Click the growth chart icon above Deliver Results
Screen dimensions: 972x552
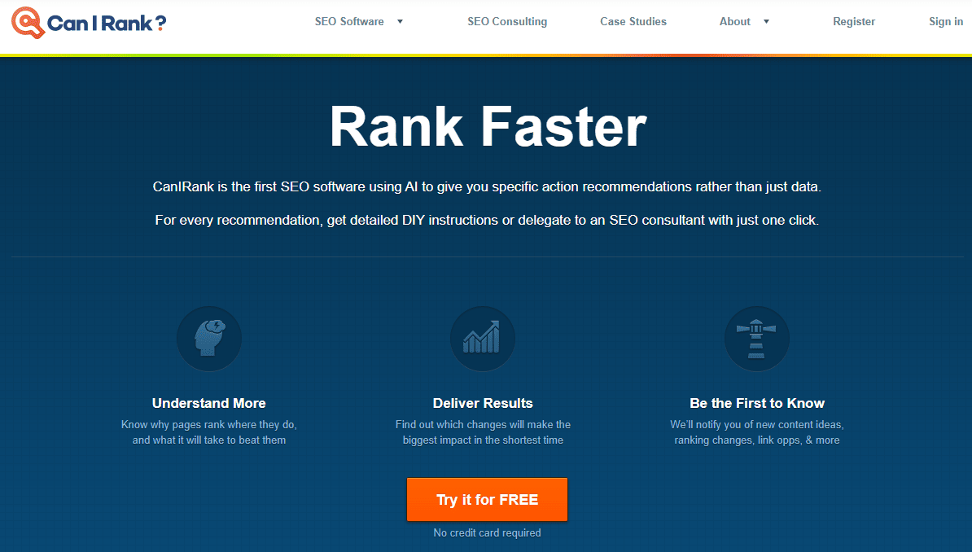[482, 339]
